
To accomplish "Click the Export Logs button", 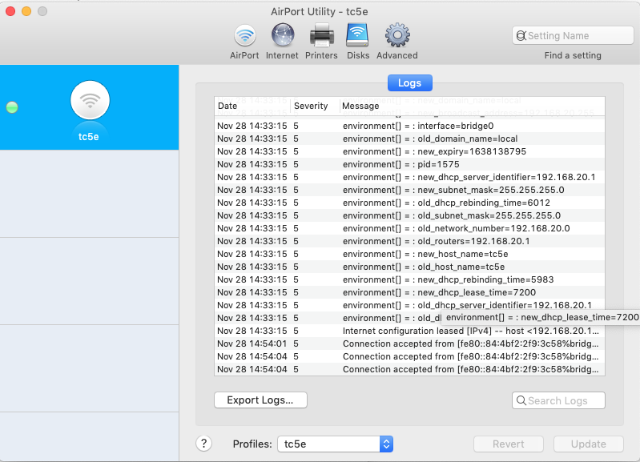I will [x=260, y=400].
